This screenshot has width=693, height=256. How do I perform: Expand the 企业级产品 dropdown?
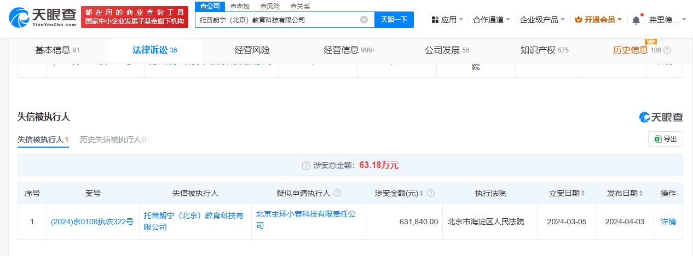[542, 20]
